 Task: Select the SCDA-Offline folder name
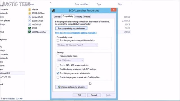coord(38,13)
